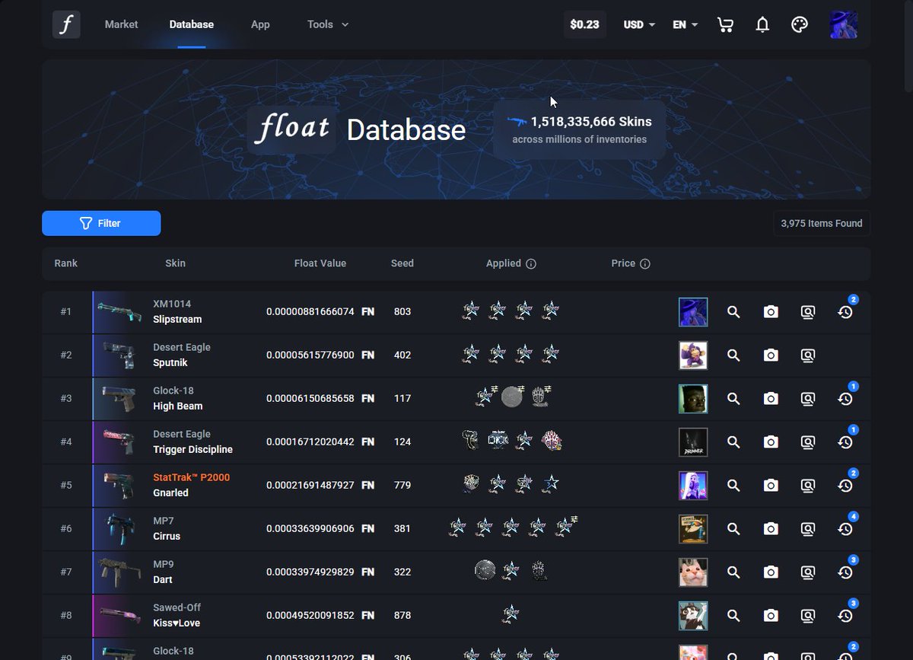Image resolution: width=913 pixels, height=660 pixels.
Task: Click the 1,518,335,666 Skins counter
Action: point(591,121)
